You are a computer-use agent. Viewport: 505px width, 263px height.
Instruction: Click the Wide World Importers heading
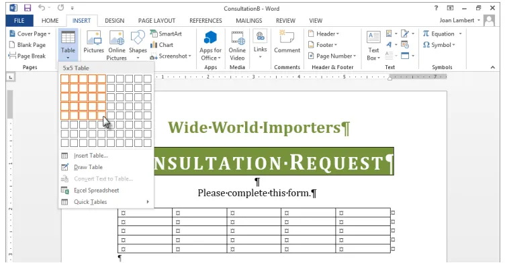(259, 127)
